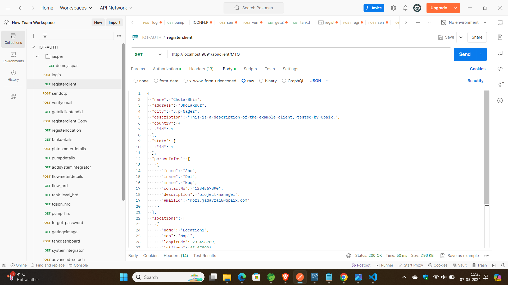The height and width of the screenshot is (285, 508).
Task: Click the Beautify link
Action: click(475, 81)
